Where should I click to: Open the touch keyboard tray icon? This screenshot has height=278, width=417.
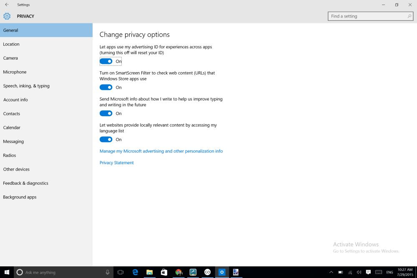tap(379, 272)
